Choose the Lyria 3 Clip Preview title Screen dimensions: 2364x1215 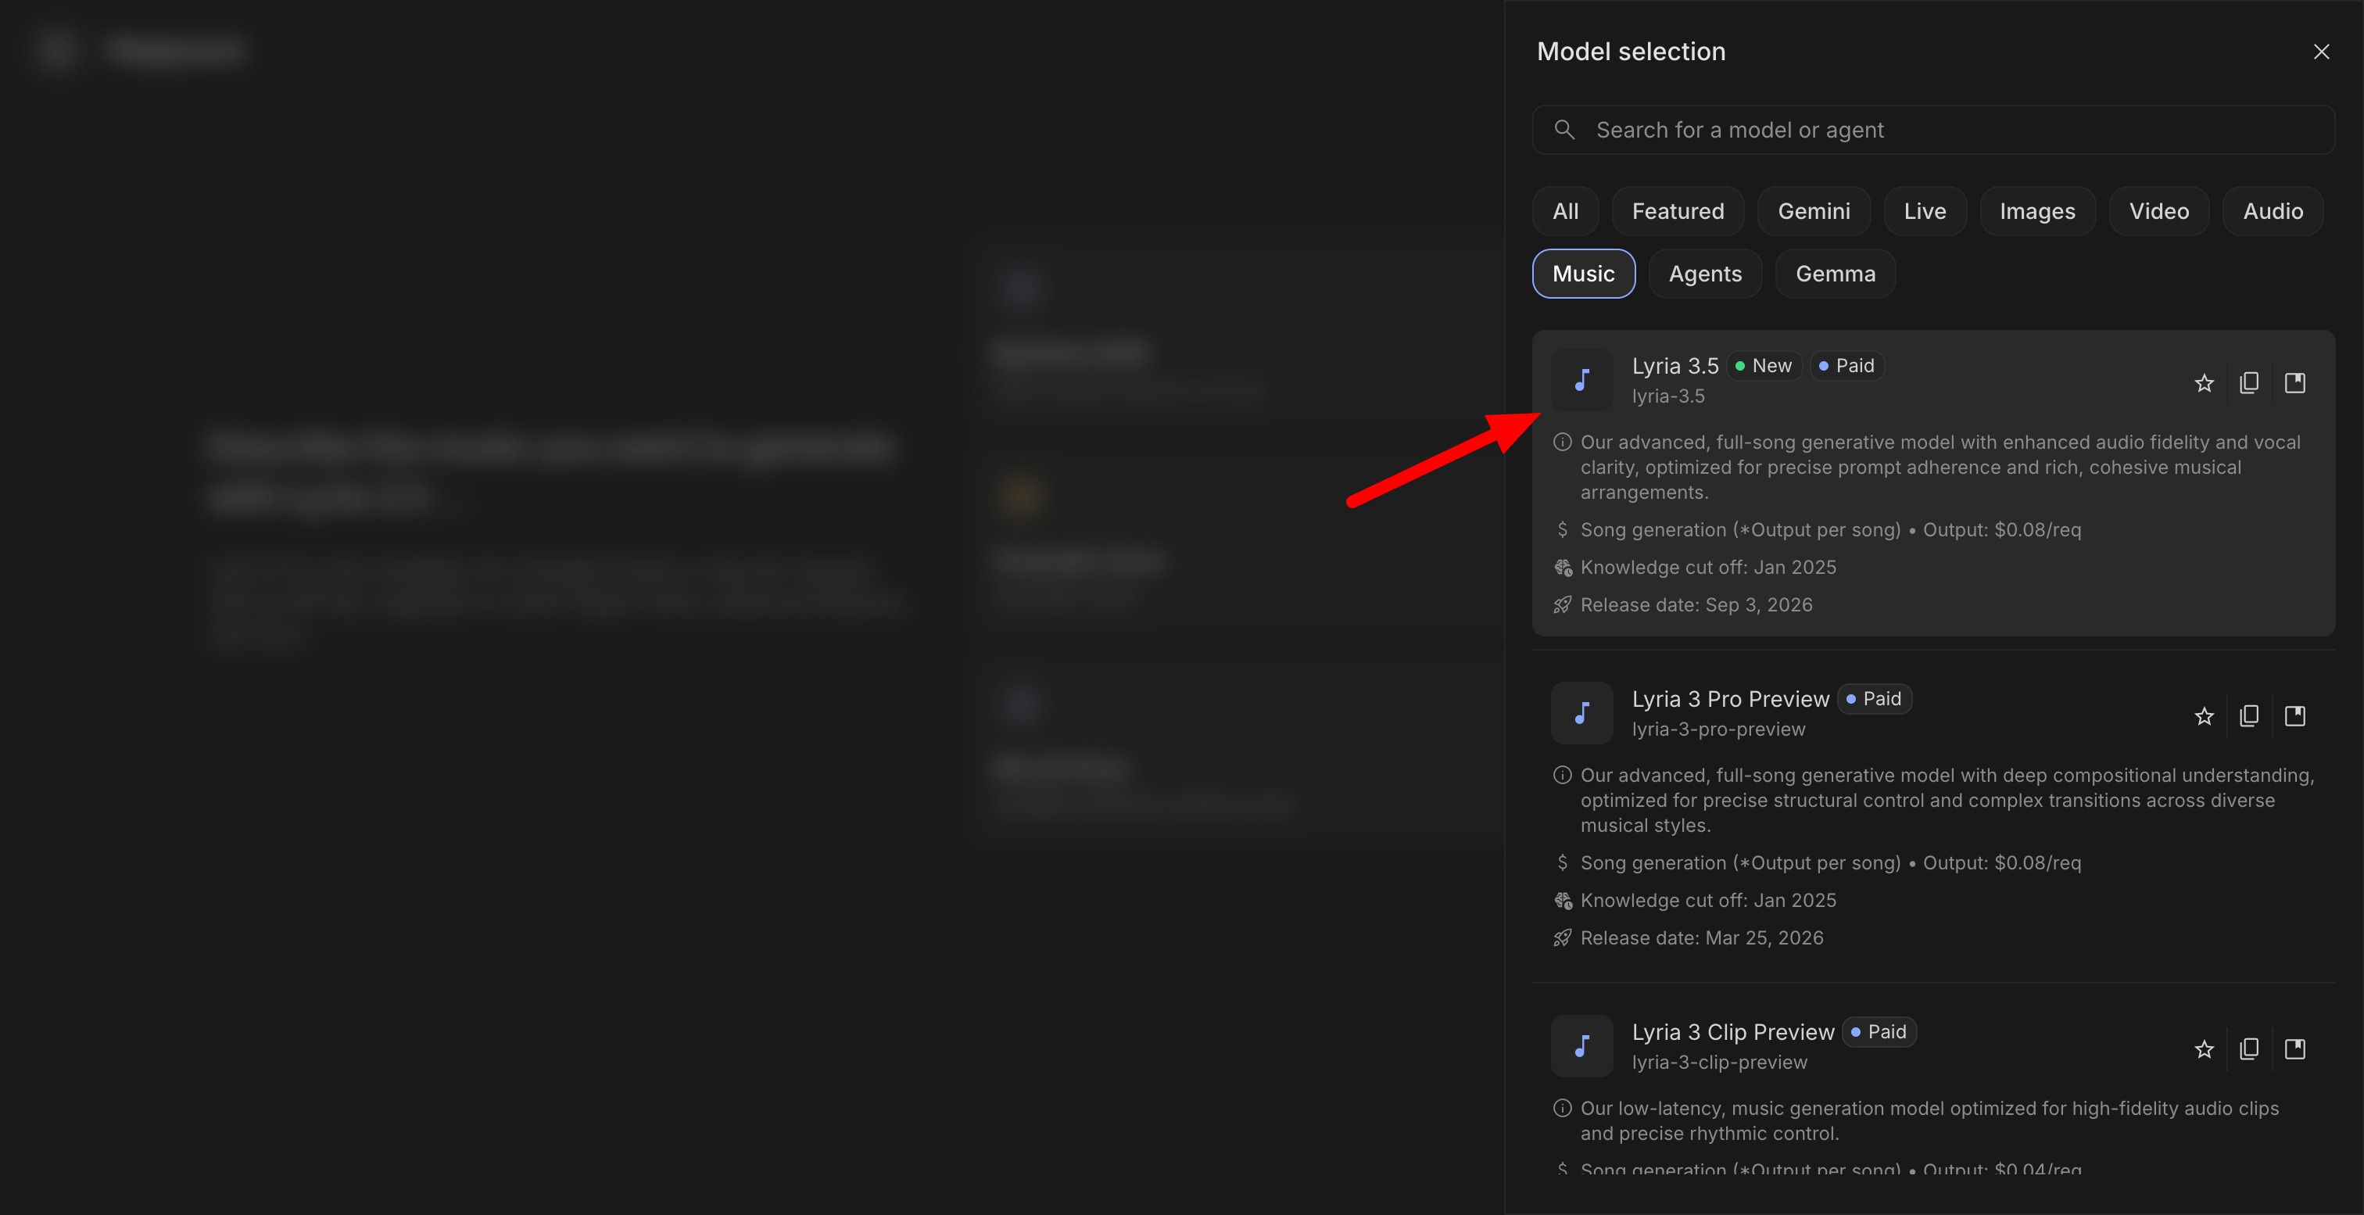(1732, 1032)
